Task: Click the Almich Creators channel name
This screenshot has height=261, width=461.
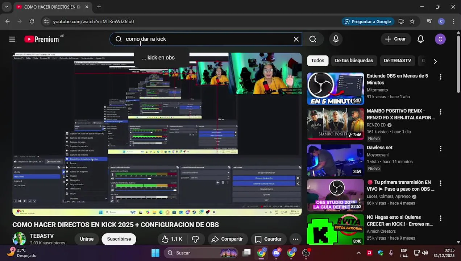Action: [381, 231]
